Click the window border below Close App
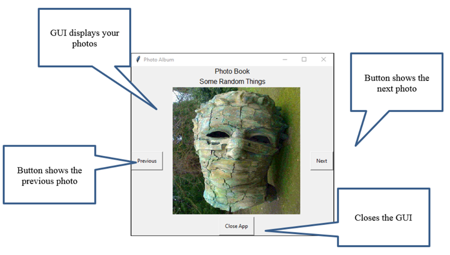Viewport: 450px width, 255px height. (236, 236)
